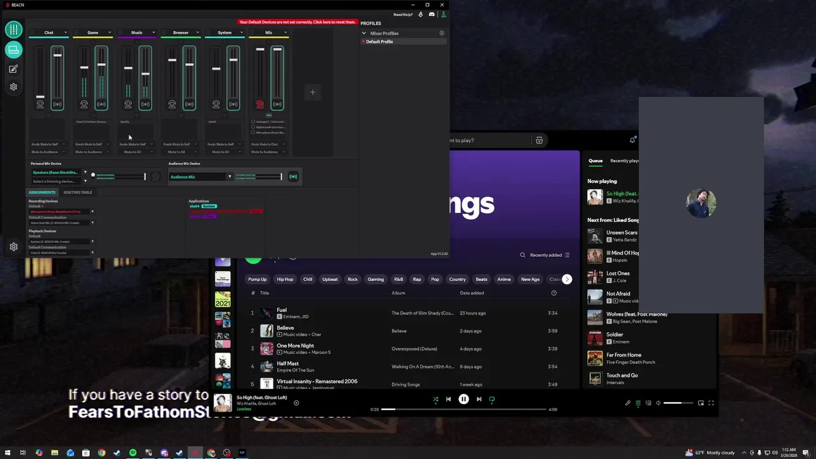
Task: Click Need Help? link in BEACN
Action: point(403,14)
